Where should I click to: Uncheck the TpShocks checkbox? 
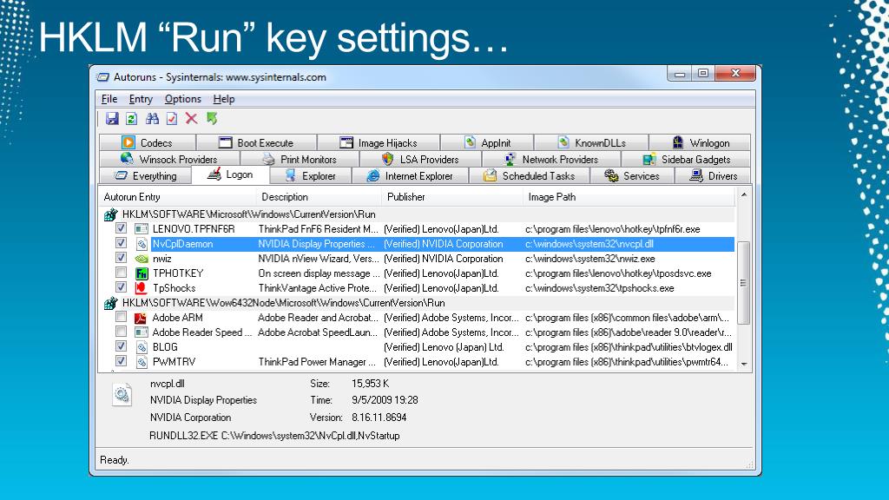[x=121, y=286]
